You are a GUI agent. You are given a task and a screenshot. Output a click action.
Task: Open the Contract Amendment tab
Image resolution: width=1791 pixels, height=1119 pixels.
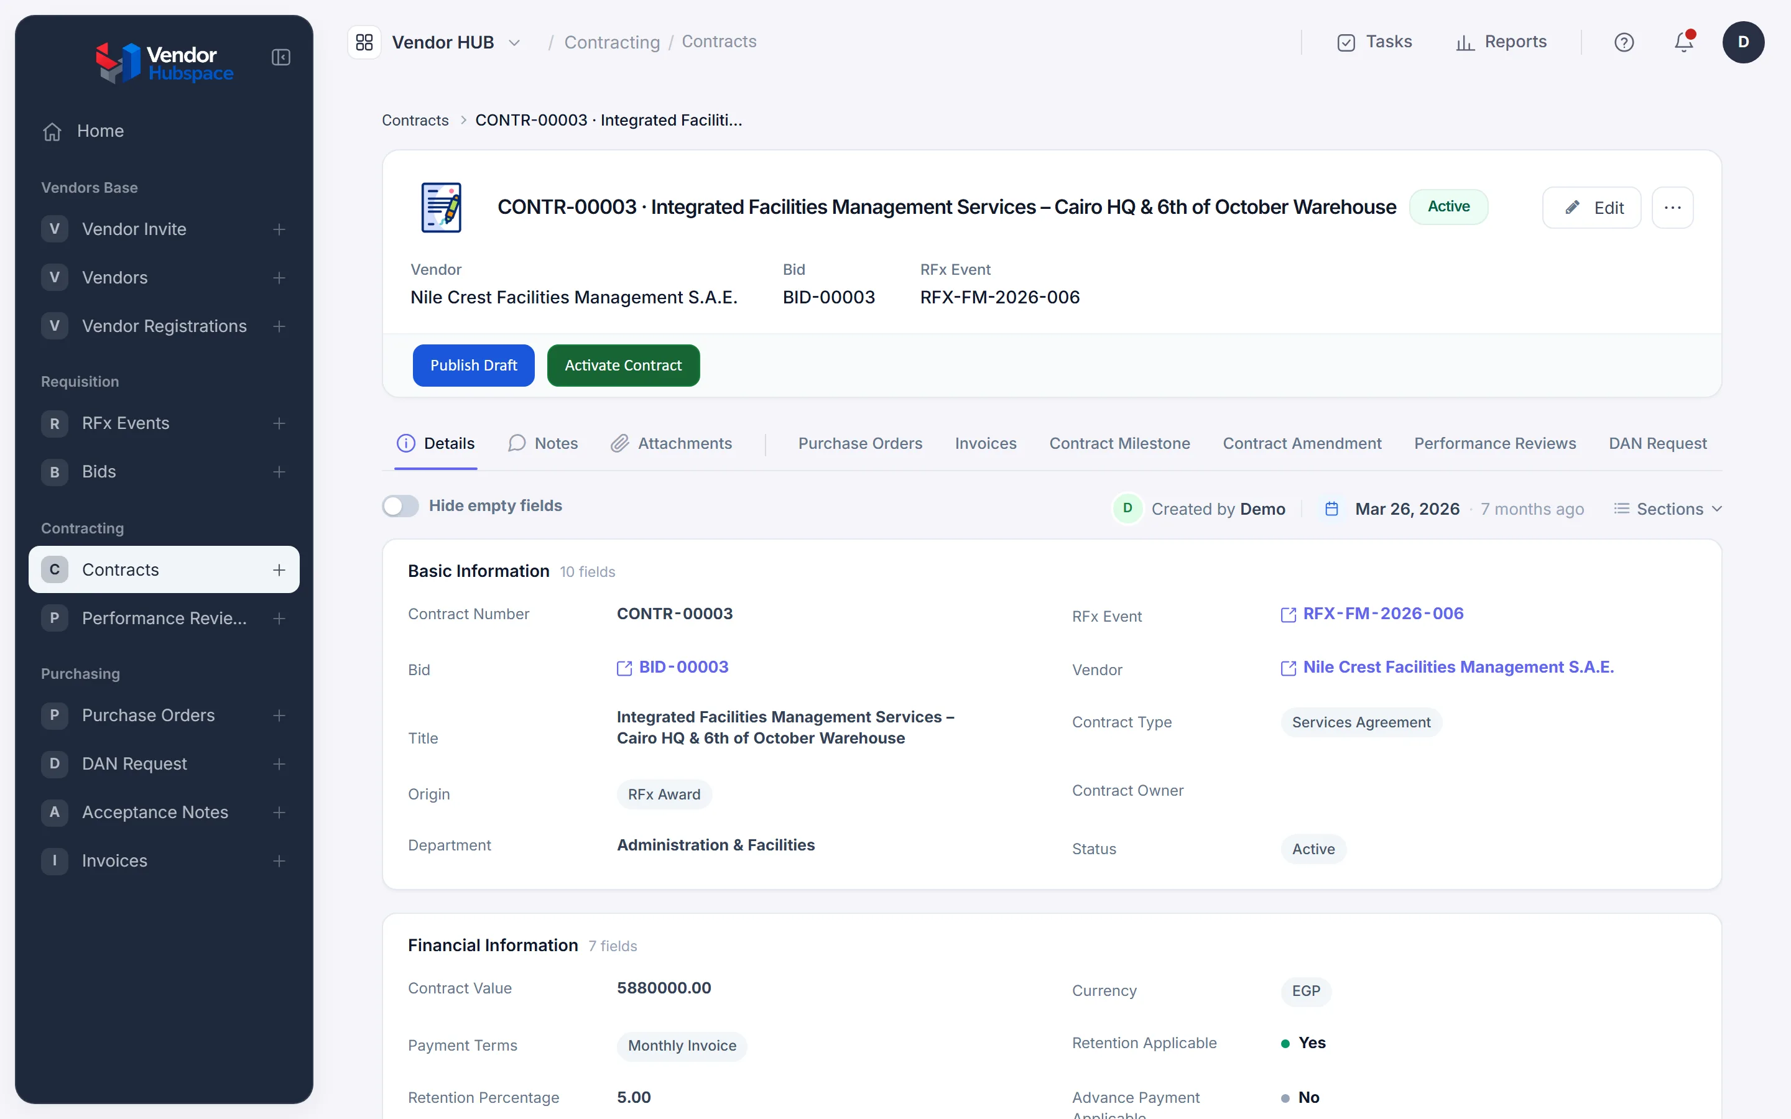(1302, 443)
